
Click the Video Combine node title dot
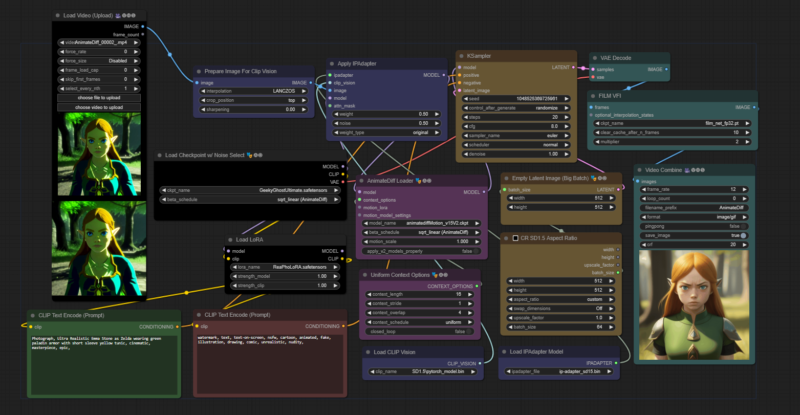(x=639, y=170)
